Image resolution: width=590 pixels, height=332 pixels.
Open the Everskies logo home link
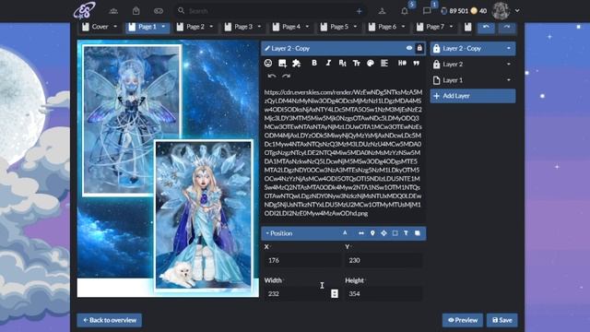pos(84,10)
